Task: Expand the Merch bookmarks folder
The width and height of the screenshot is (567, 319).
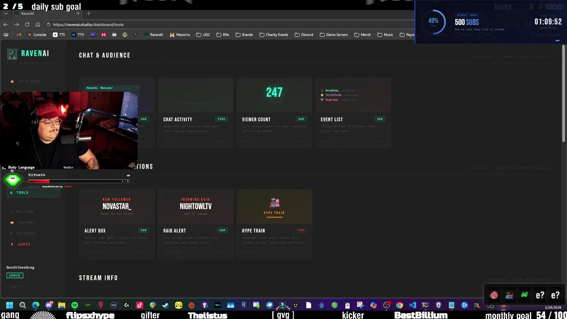Action: point(362,35)
